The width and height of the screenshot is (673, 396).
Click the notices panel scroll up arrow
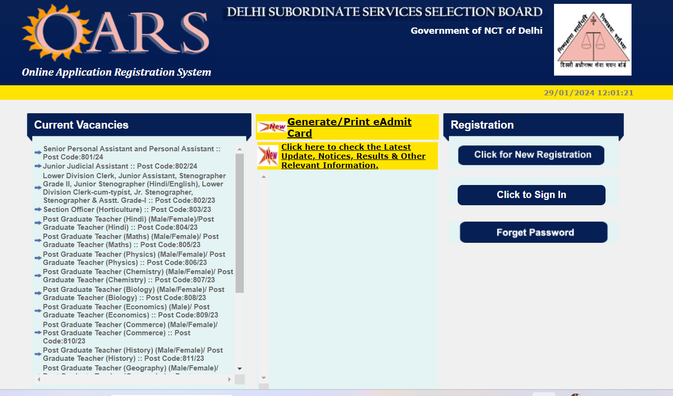tap(264, 177)
